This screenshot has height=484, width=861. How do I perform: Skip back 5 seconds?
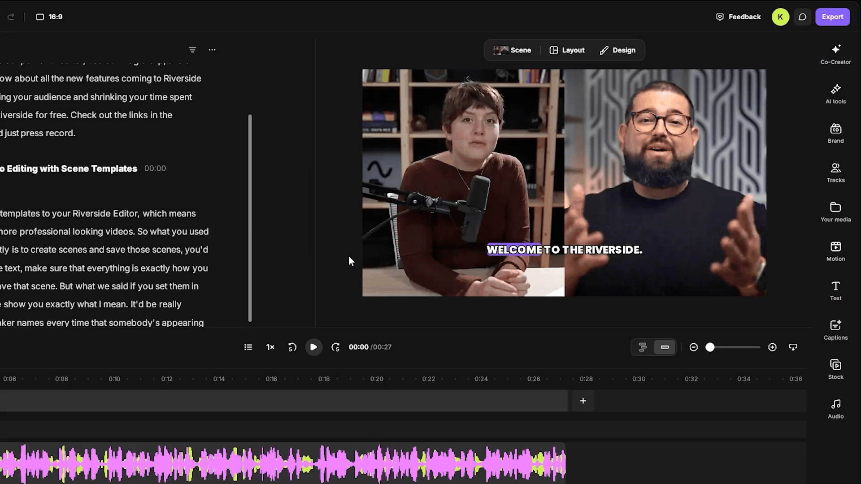[292, 347]
